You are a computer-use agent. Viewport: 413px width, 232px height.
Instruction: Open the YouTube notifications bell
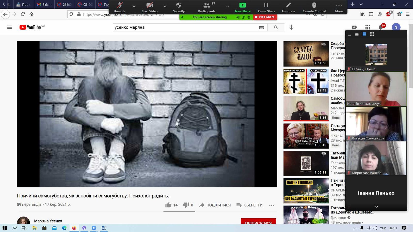(x=380, y=27)
